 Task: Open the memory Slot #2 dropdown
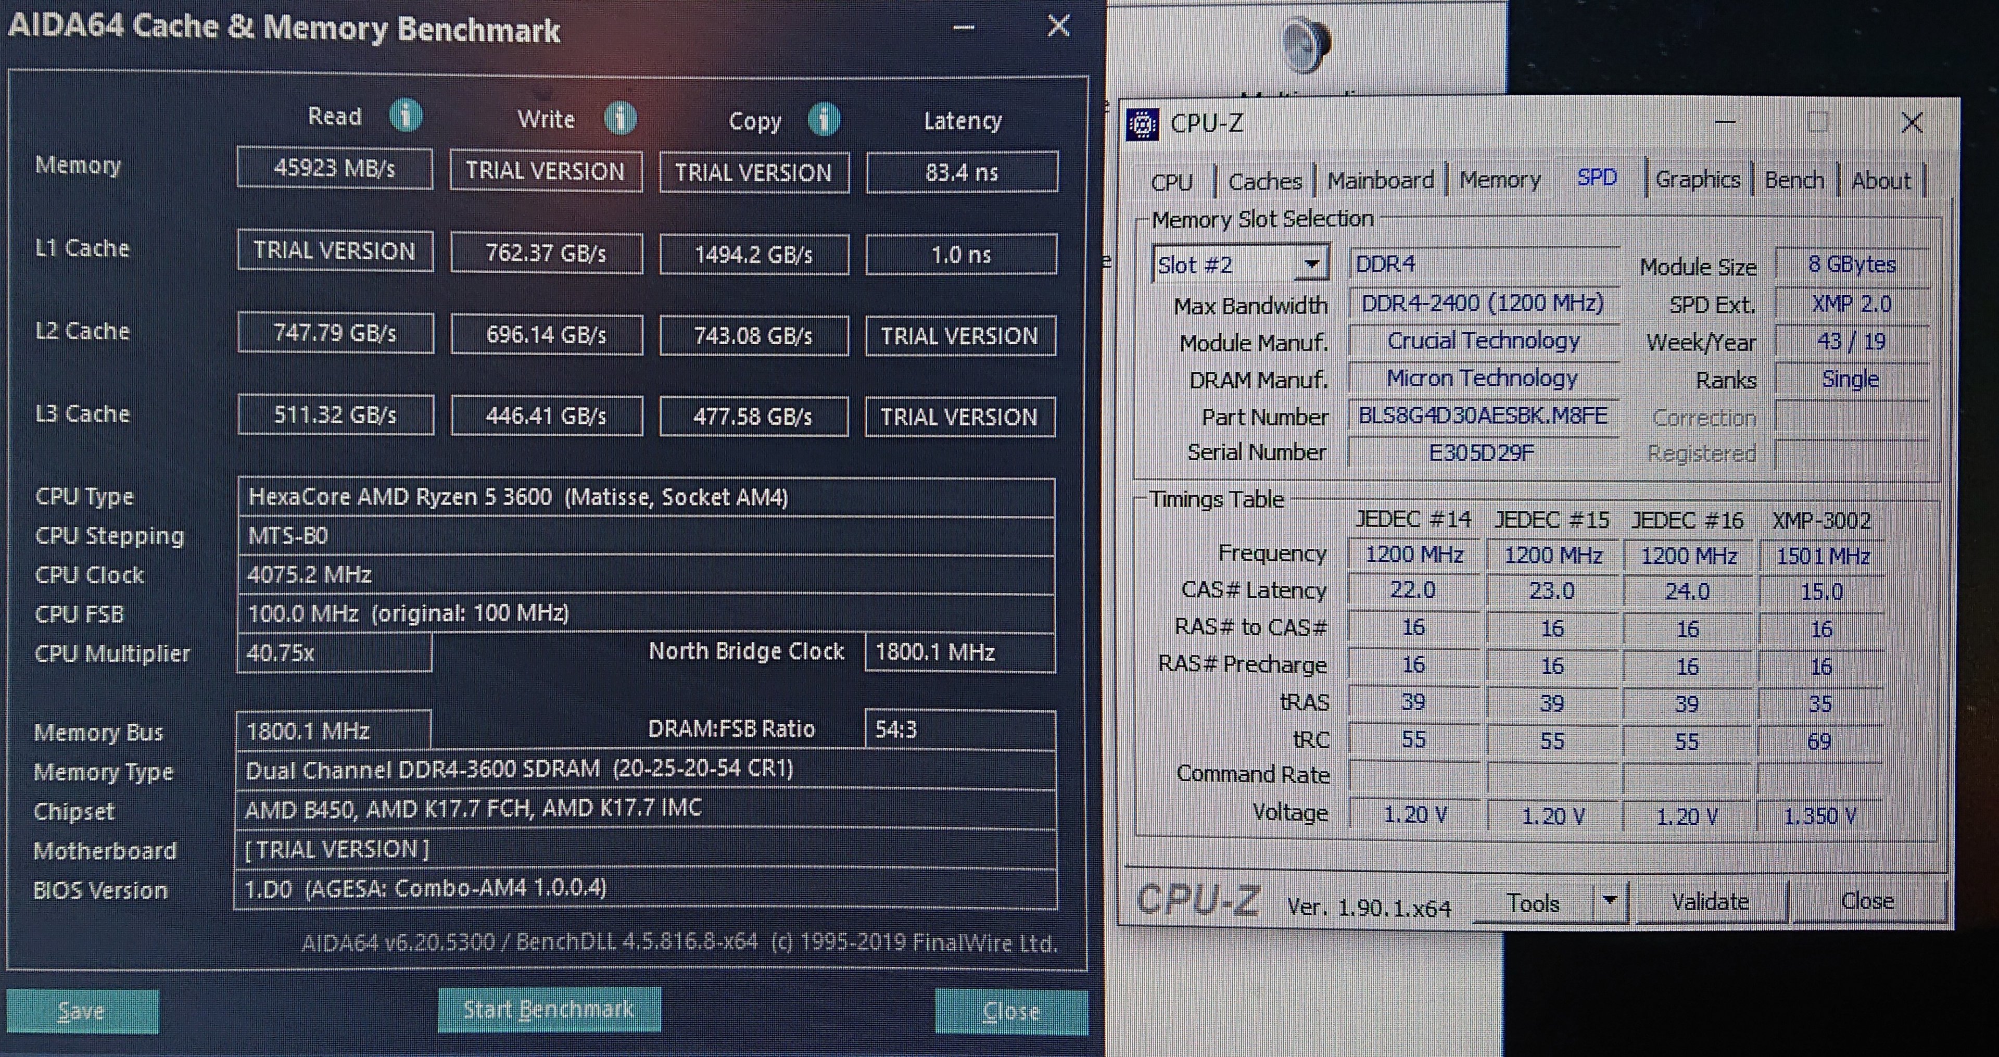(1311, 265)
